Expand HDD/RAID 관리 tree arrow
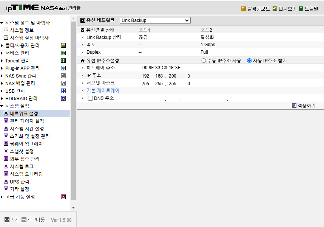This screenshot has height=227, width=324. (x=2, y=98)
